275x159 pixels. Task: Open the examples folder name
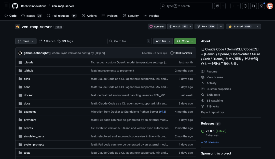[30, 112]
